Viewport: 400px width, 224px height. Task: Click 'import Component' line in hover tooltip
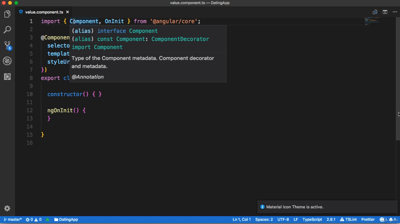[97, 47]
